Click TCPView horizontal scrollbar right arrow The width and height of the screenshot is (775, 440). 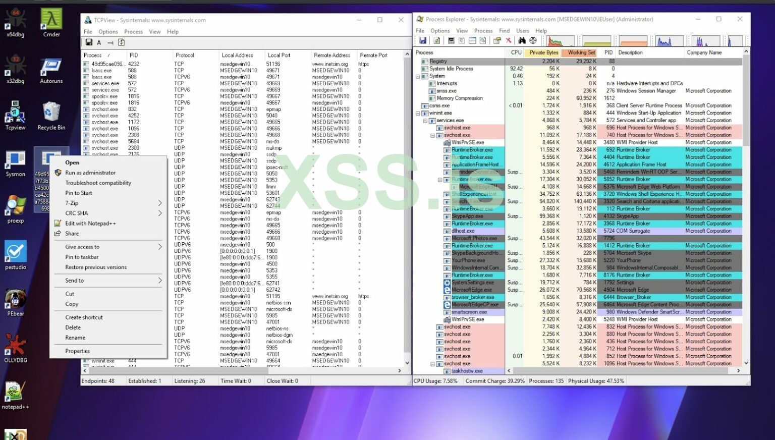point(400,371)
